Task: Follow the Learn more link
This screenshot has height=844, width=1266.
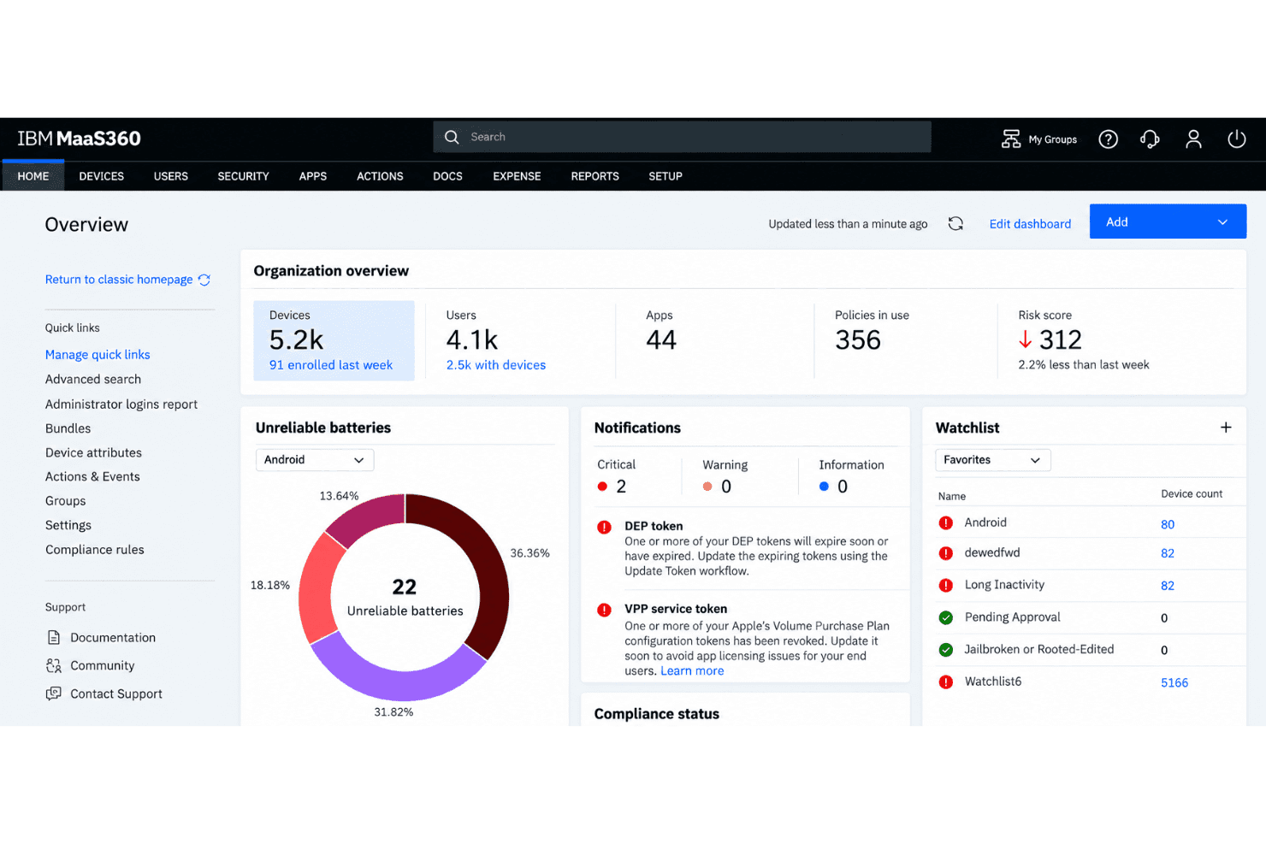Action: point(692,671)
